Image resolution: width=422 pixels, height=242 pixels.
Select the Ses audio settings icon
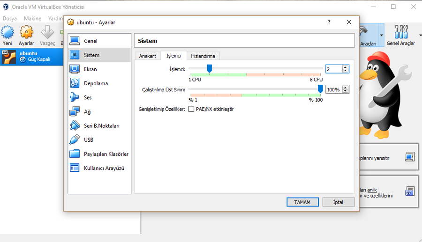[x=75, y=97]
